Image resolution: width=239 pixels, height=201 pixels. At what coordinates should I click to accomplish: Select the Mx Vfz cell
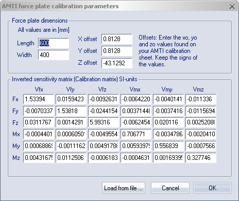[104, 134]
